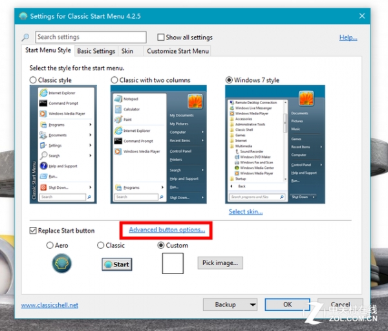The image size is (388, 331).
Task: Select Classic with two columns radio option
Action: coord(114,80)
